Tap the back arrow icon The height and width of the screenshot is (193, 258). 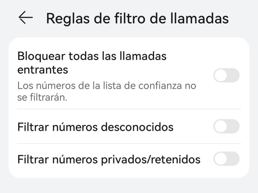click(x=26, y=18)
